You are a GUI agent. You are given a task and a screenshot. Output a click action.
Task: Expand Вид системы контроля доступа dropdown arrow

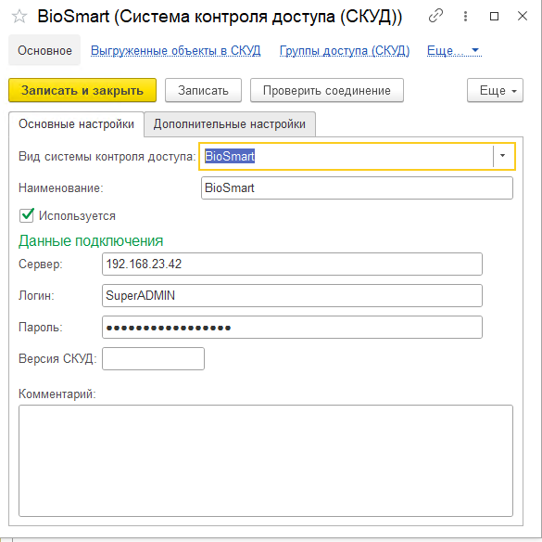(502, 156)
